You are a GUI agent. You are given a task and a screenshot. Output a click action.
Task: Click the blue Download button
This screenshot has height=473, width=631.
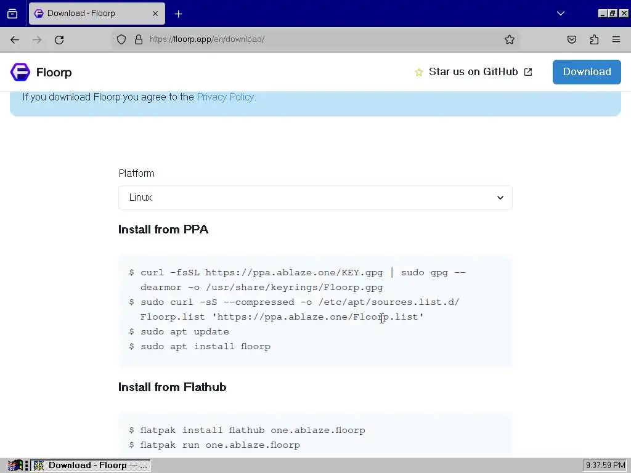point(587,72)
